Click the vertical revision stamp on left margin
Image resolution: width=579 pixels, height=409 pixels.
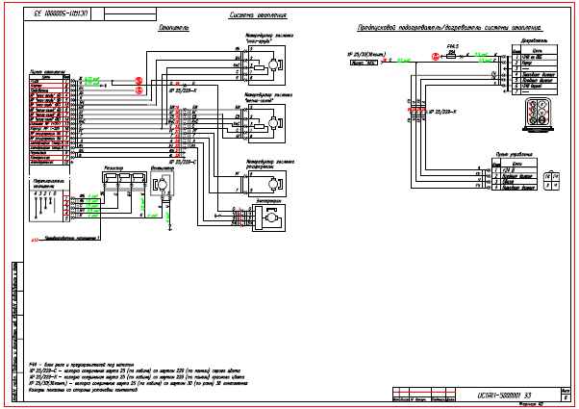(x=17, y=331)
